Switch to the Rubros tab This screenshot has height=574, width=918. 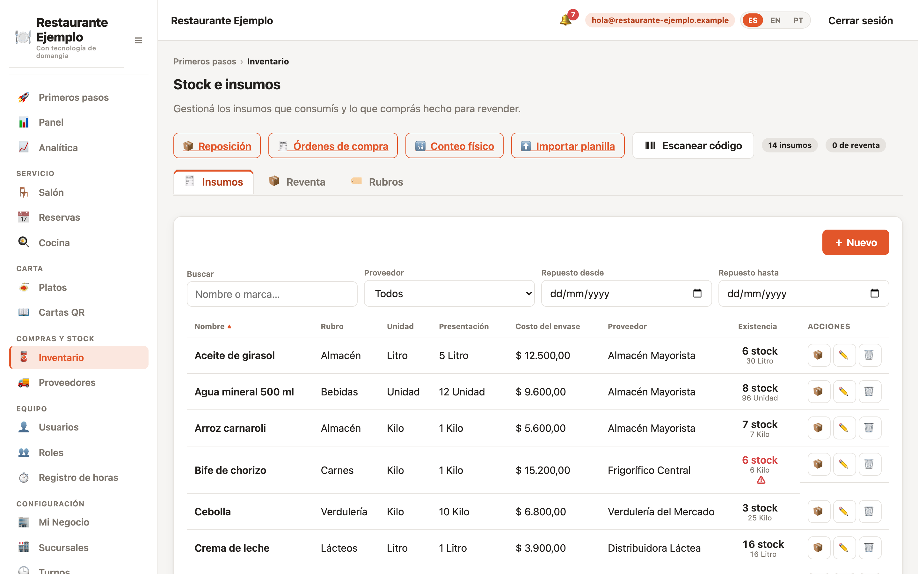click(x=377, y=182)
